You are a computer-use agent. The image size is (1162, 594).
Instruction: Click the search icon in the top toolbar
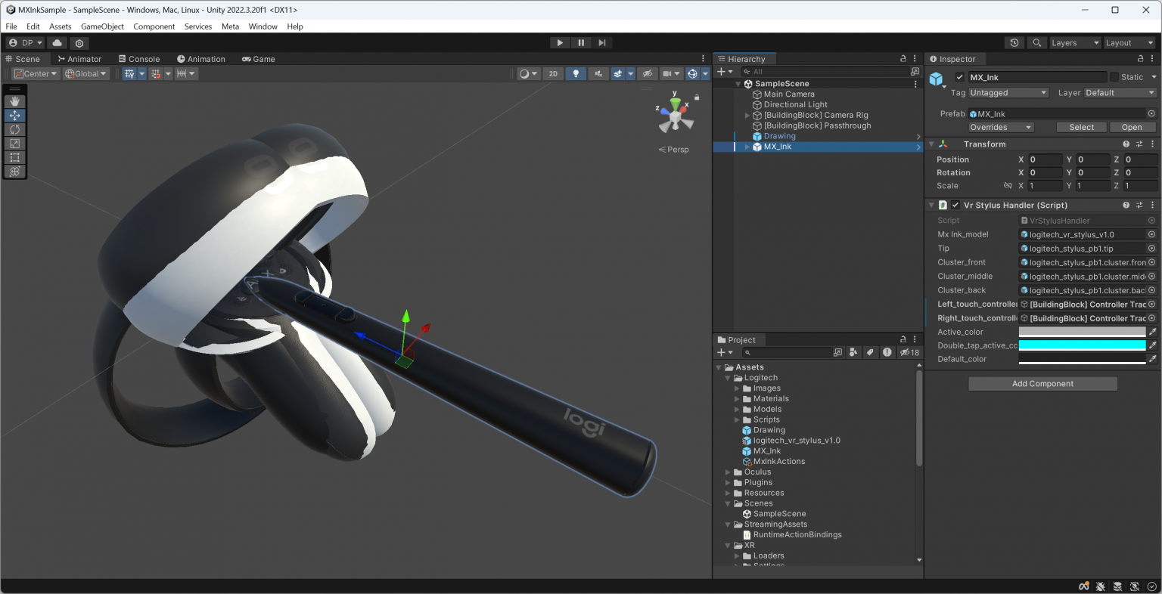(x=1036, y=42)
